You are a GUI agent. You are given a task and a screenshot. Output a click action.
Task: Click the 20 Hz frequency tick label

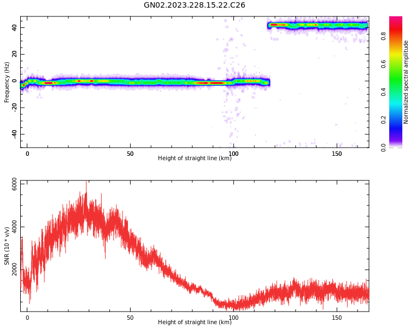(x=14, y=54)
